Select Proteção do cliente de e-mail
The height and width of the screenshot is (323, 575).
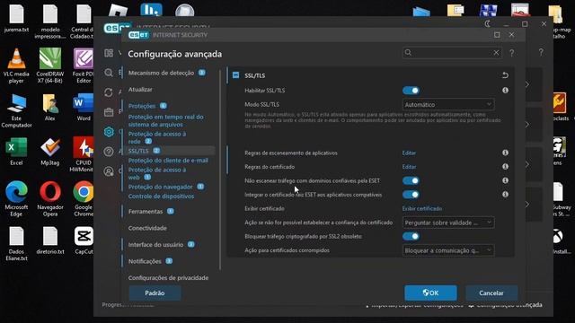[x=168, y=161]
